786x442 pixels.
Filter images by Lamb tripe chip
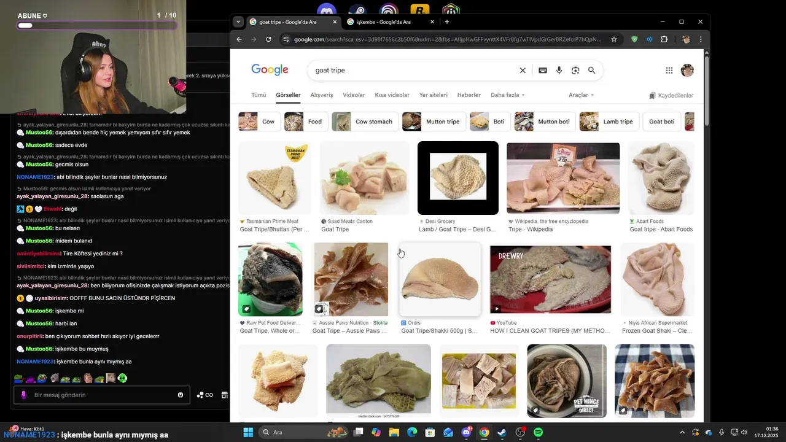point(609,122)
